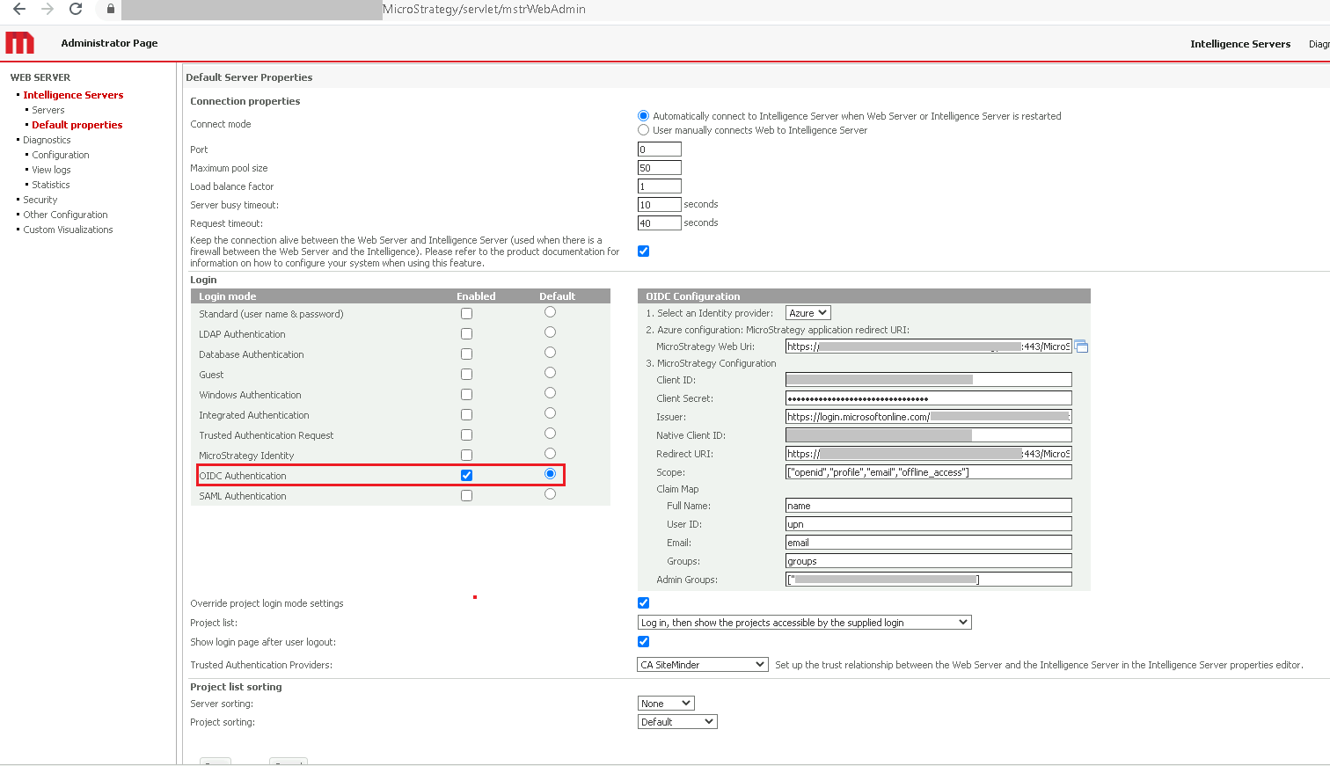
Task: Open View logs under Diagnostics
Action: pyautogui.click(x=51, y=170)
